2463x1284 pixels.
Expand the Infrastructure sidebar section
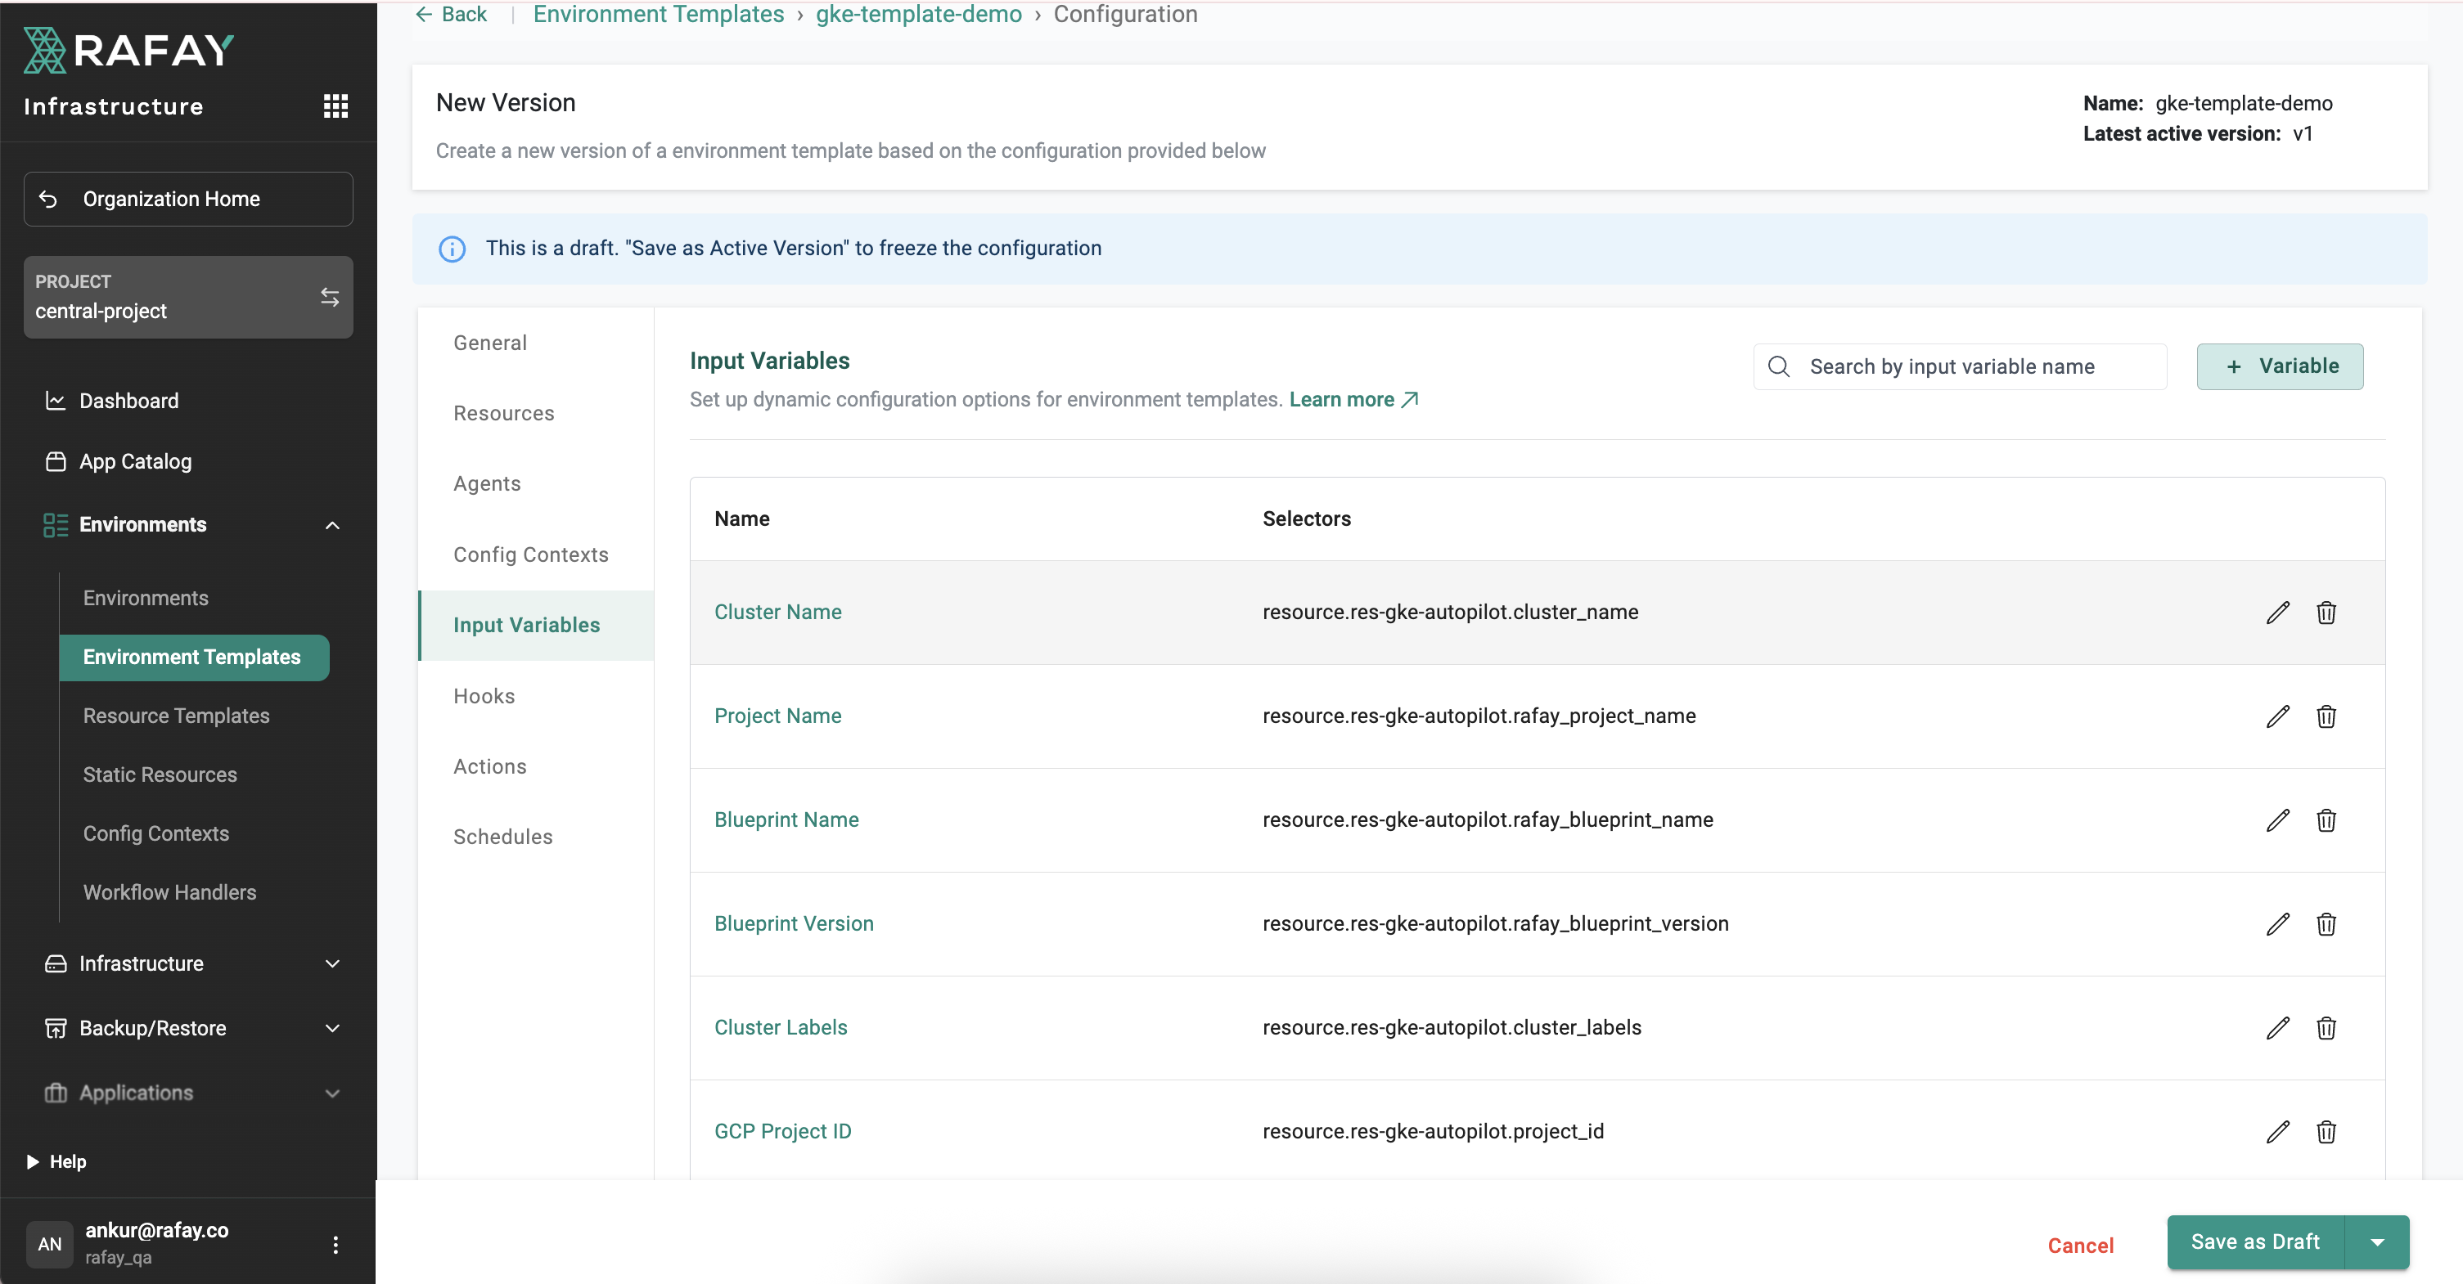[331, 964]
